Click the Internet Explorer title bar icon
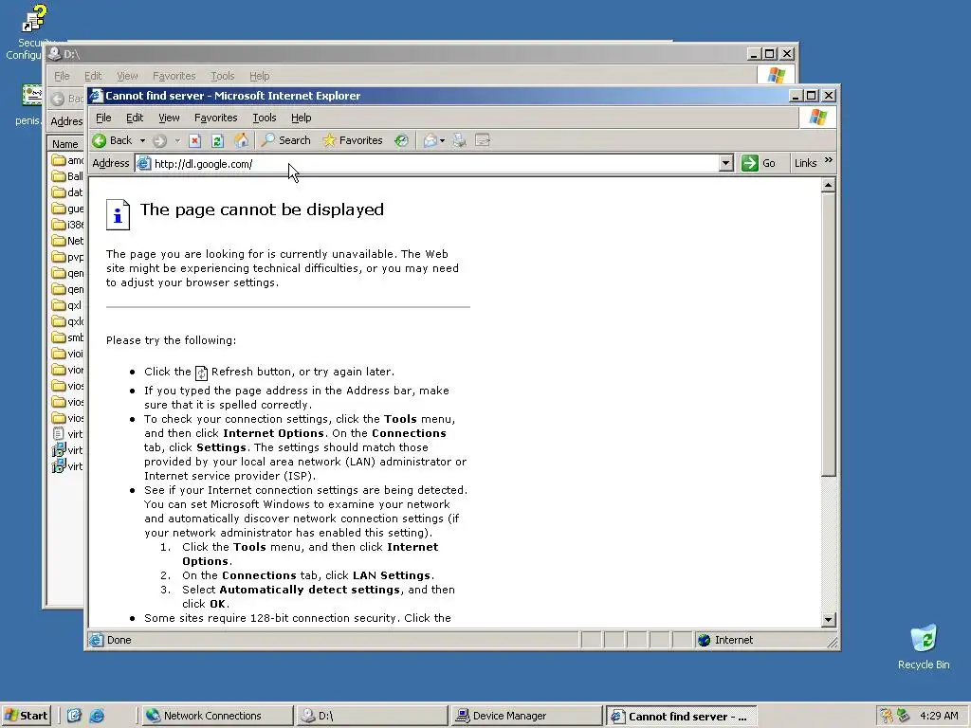971x728 pixels. click(96, 96)
